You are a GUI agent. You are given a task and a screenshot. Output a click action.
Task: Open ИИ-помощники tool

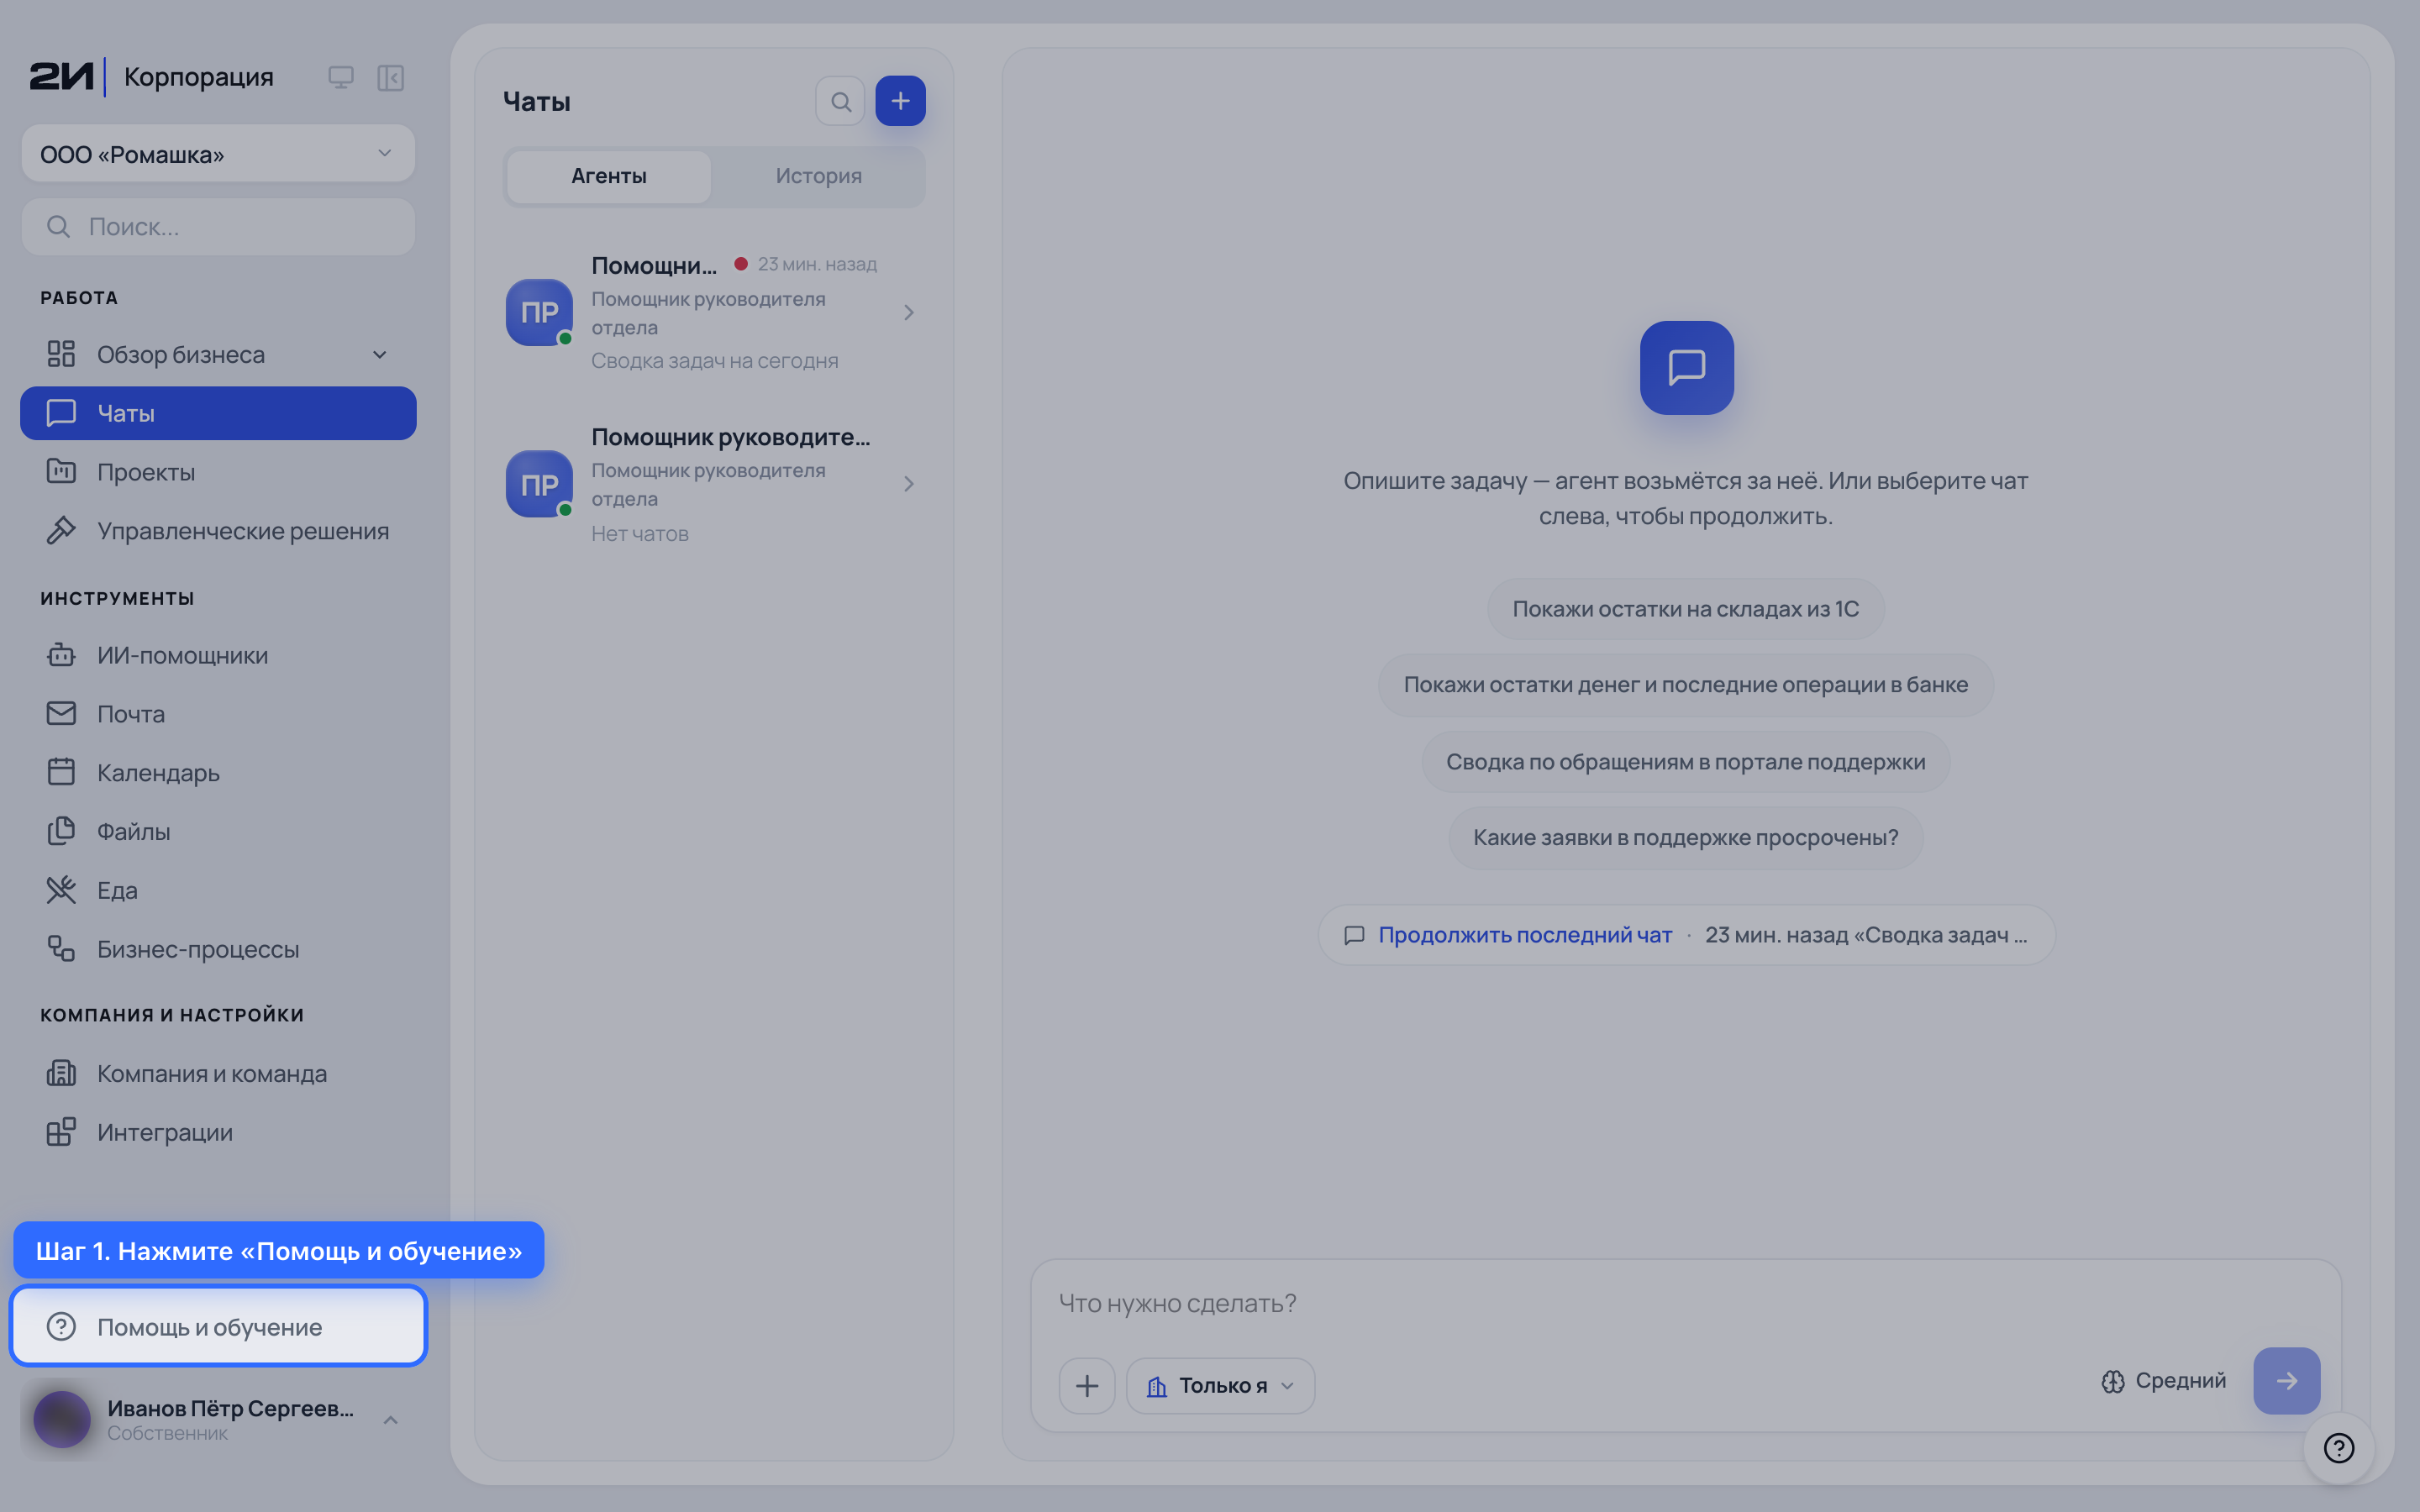pos(218,655)
